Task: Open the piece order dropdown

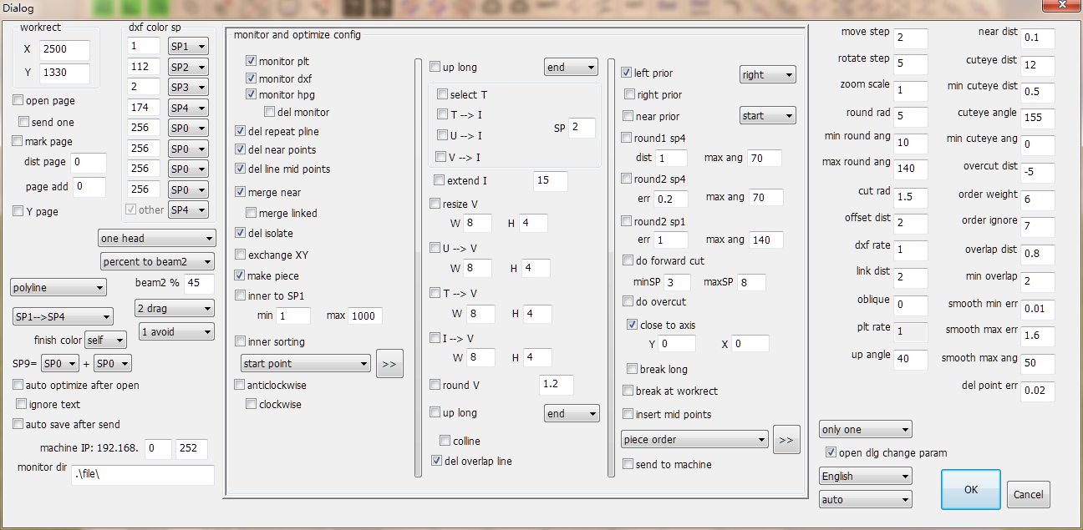Action: click(694, 439)
